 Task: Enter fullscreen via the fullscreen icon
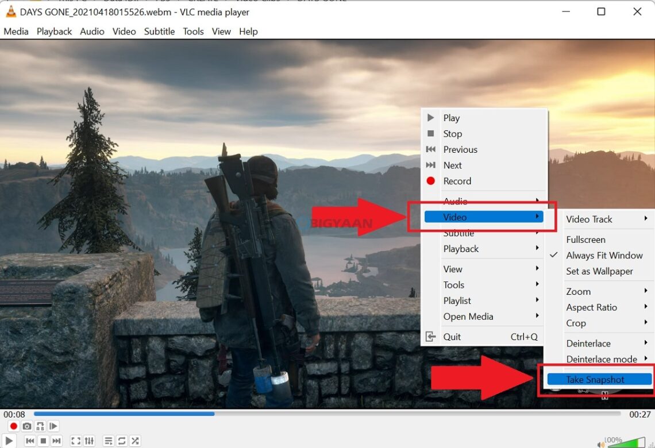(75, 441)
